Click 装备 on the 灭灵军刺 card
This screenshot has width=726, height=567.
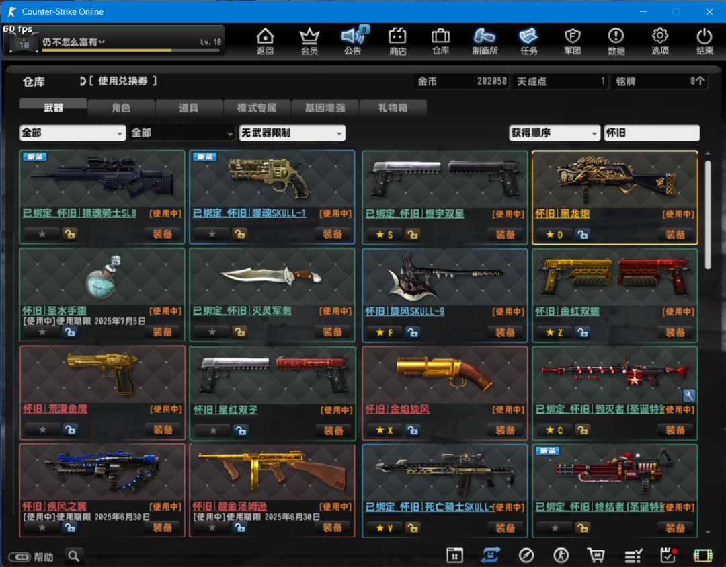click(x=333, y=332)
